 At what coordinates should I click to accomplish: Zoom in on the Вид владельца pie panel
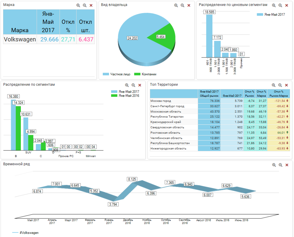(x=176, y=5)
